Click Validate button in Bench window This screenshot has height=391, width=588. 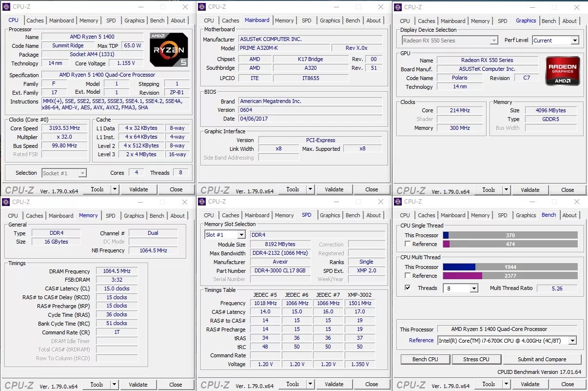pyautogui.click(x=530, y=384)
